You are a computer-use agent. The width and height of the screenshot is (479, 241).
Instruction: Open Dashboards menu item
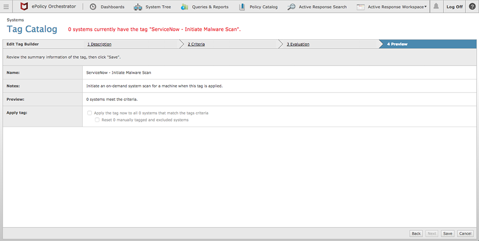point(112,7)
